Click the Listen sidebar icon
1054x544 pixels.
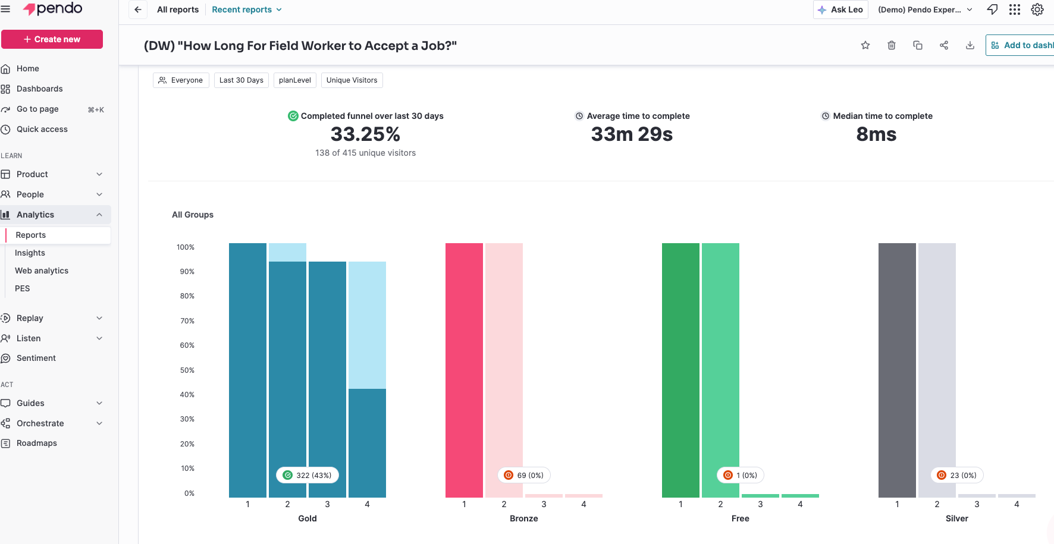click(6, 338)
